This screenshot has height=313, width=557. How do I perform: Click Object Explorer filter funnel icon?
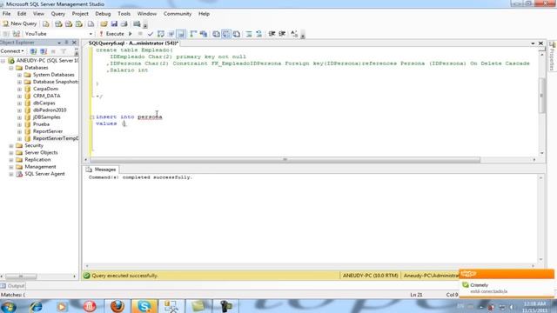point(64,51)
